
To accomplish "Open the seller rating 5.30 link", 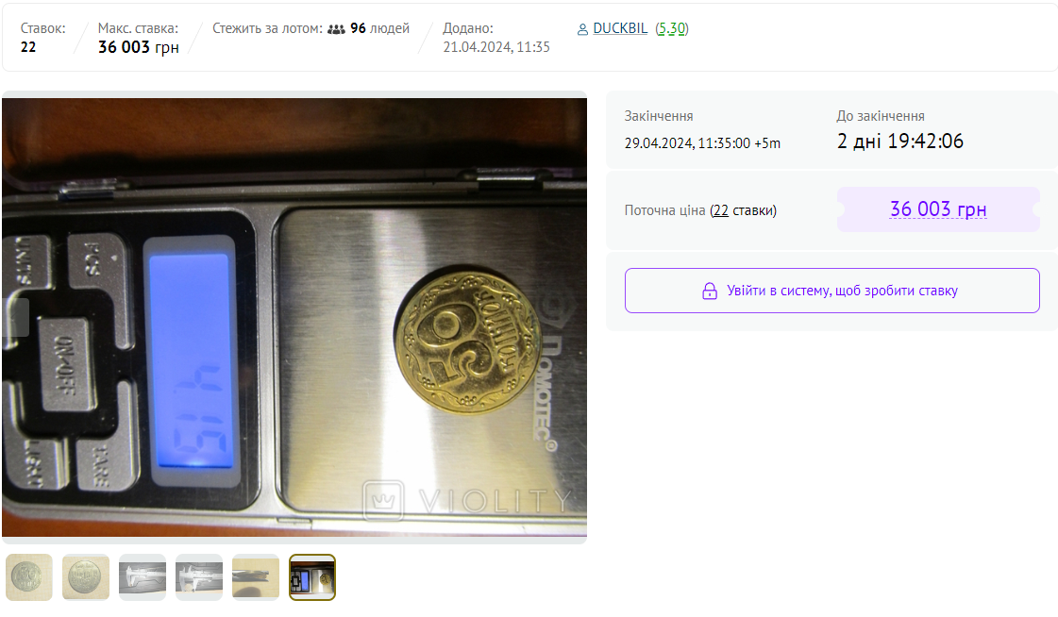I will pos(672,28).
